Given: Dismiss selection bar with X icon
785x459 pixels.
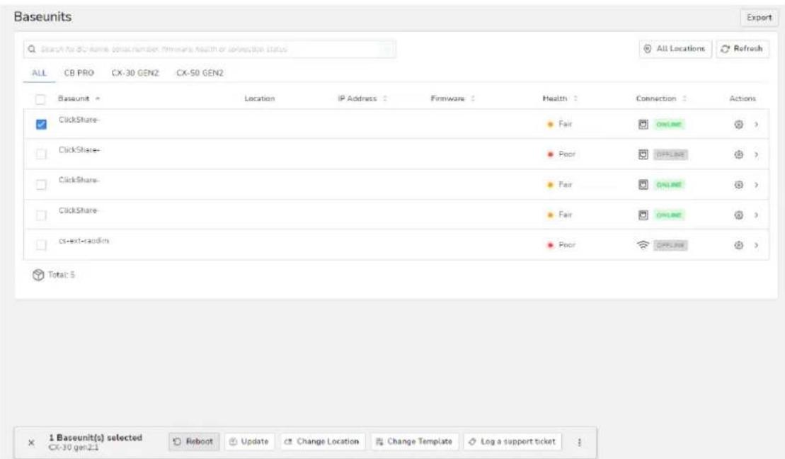Looking at the screenshot, I should click(x=31, y=443).
